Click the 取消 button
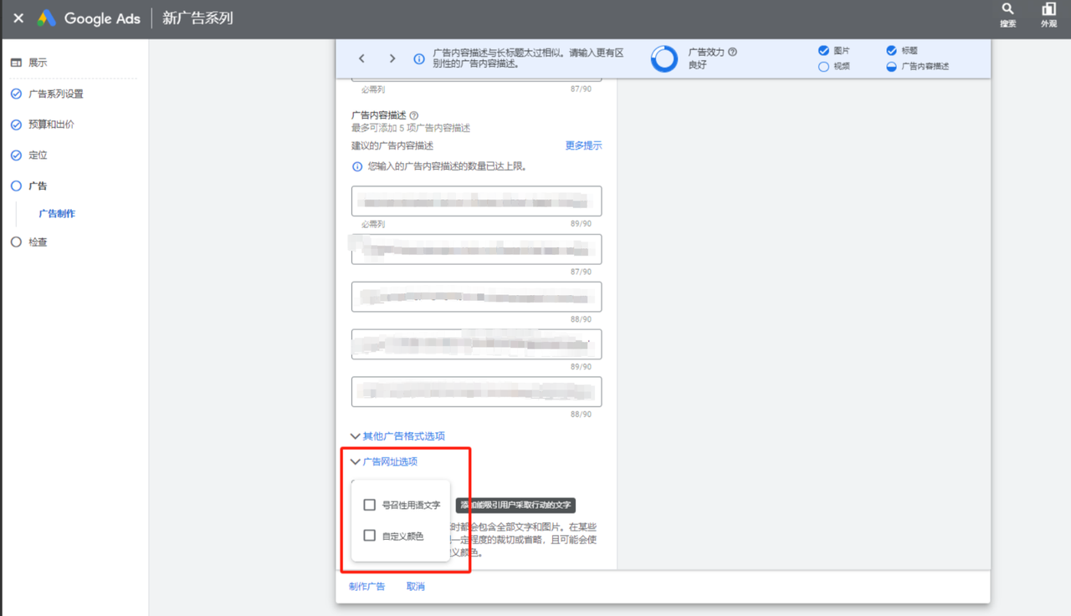 coord(416,587)
